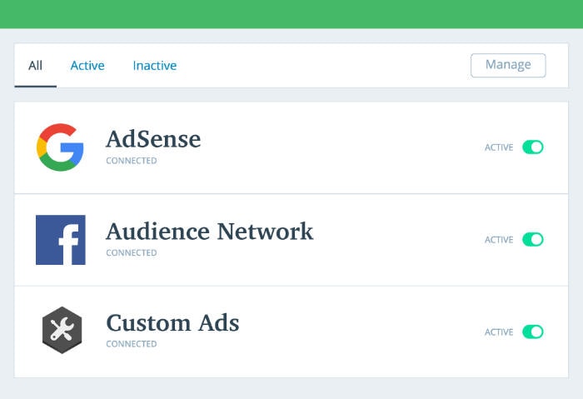Click CONNECTED status under Audience Network
Viewport: 583px width, 399px height.
[x=132, y=253]
